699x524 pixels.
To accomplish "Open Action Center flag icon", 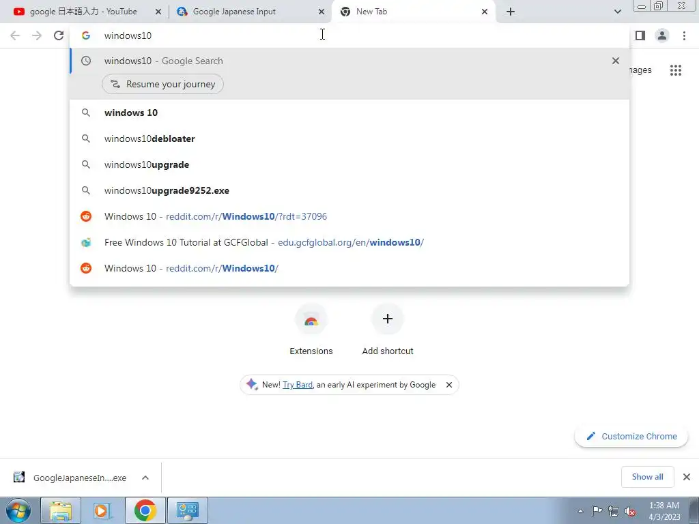I will 597,511.
